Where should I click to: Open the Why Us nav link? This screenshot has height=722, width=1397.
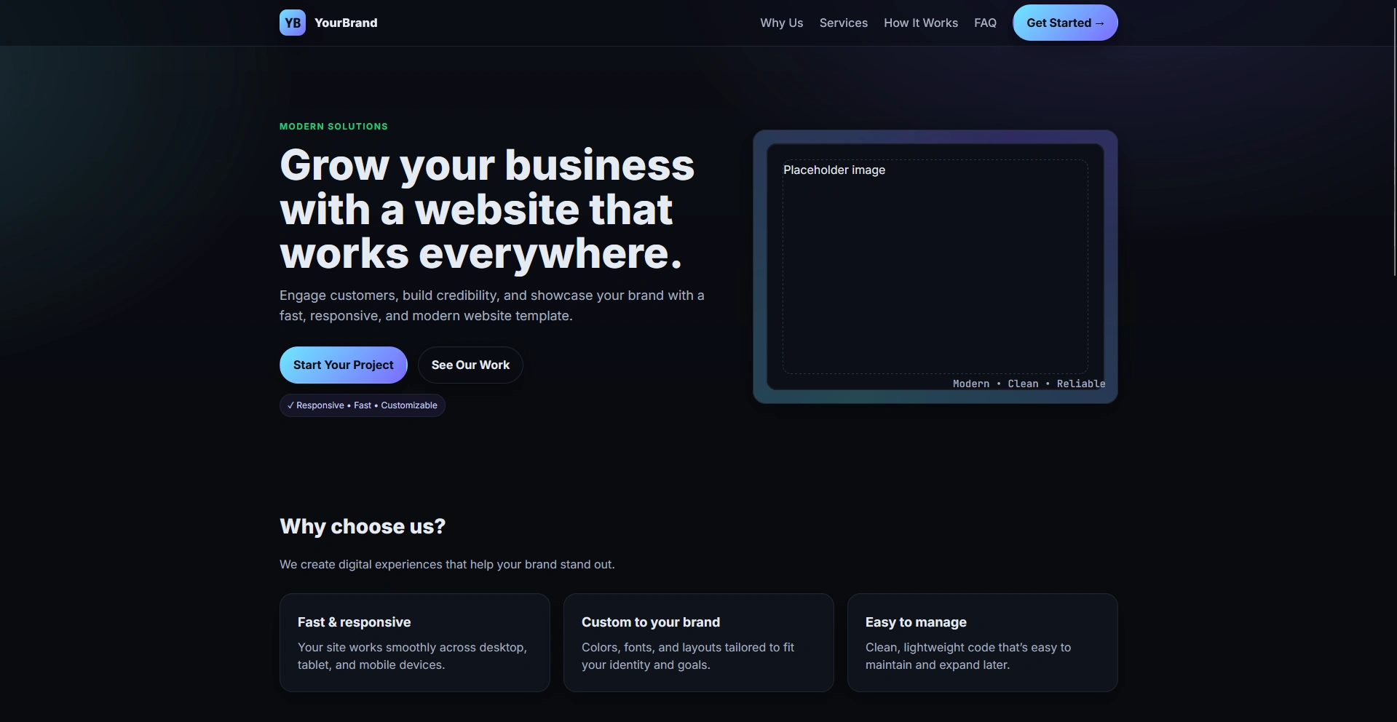point(782,23)
